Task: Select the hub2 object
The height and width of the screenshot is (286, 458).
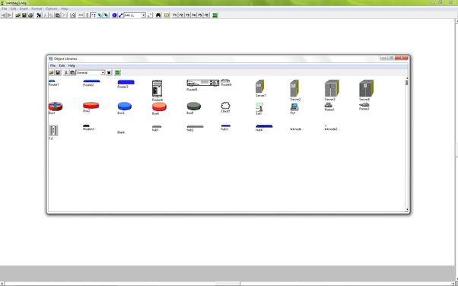Action: (195, 126)
